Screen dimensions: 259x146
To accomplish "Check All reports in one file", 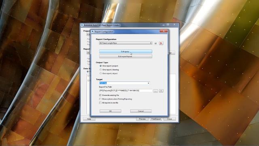I will click(x=100, y=103).
